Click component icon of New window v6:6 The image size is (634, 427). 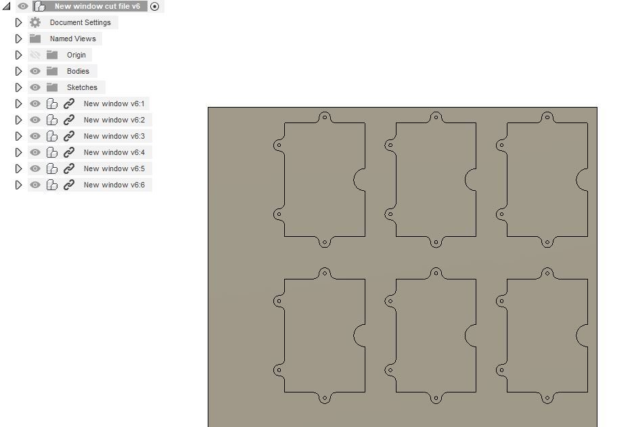pos(51,185)
